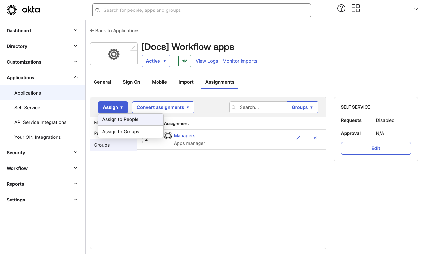Click the green handshake icon button
Screen dimensions: 421x254
point(185,61)
